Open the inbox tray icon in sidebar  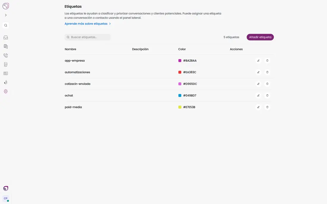click(x=6, y=37)
